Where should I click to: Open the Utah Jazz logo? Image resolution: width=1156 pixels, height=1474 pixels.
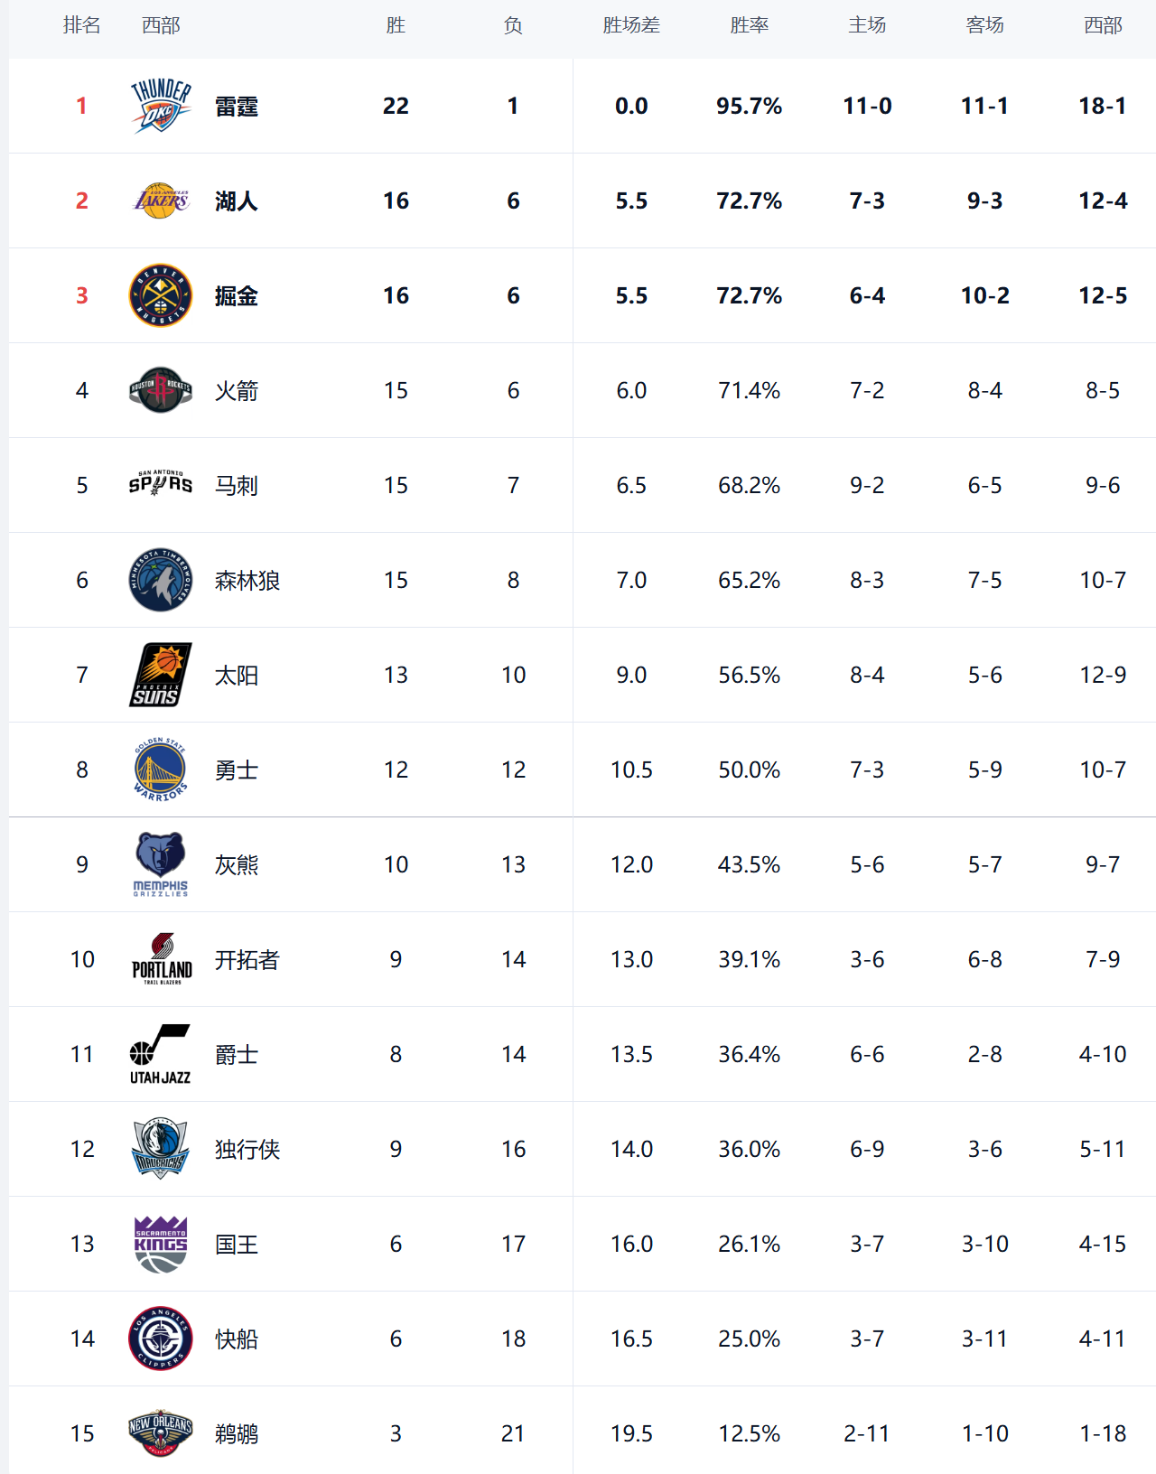coord(161,1054)
